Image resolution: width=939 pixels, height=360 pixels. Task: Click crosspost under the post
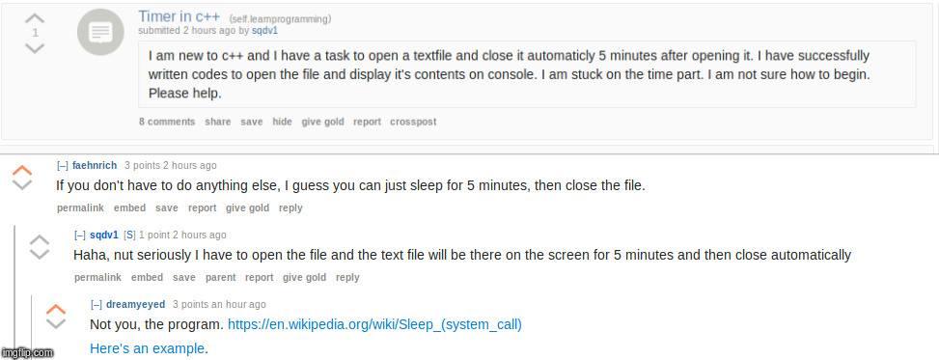click(x=413, y=122)
